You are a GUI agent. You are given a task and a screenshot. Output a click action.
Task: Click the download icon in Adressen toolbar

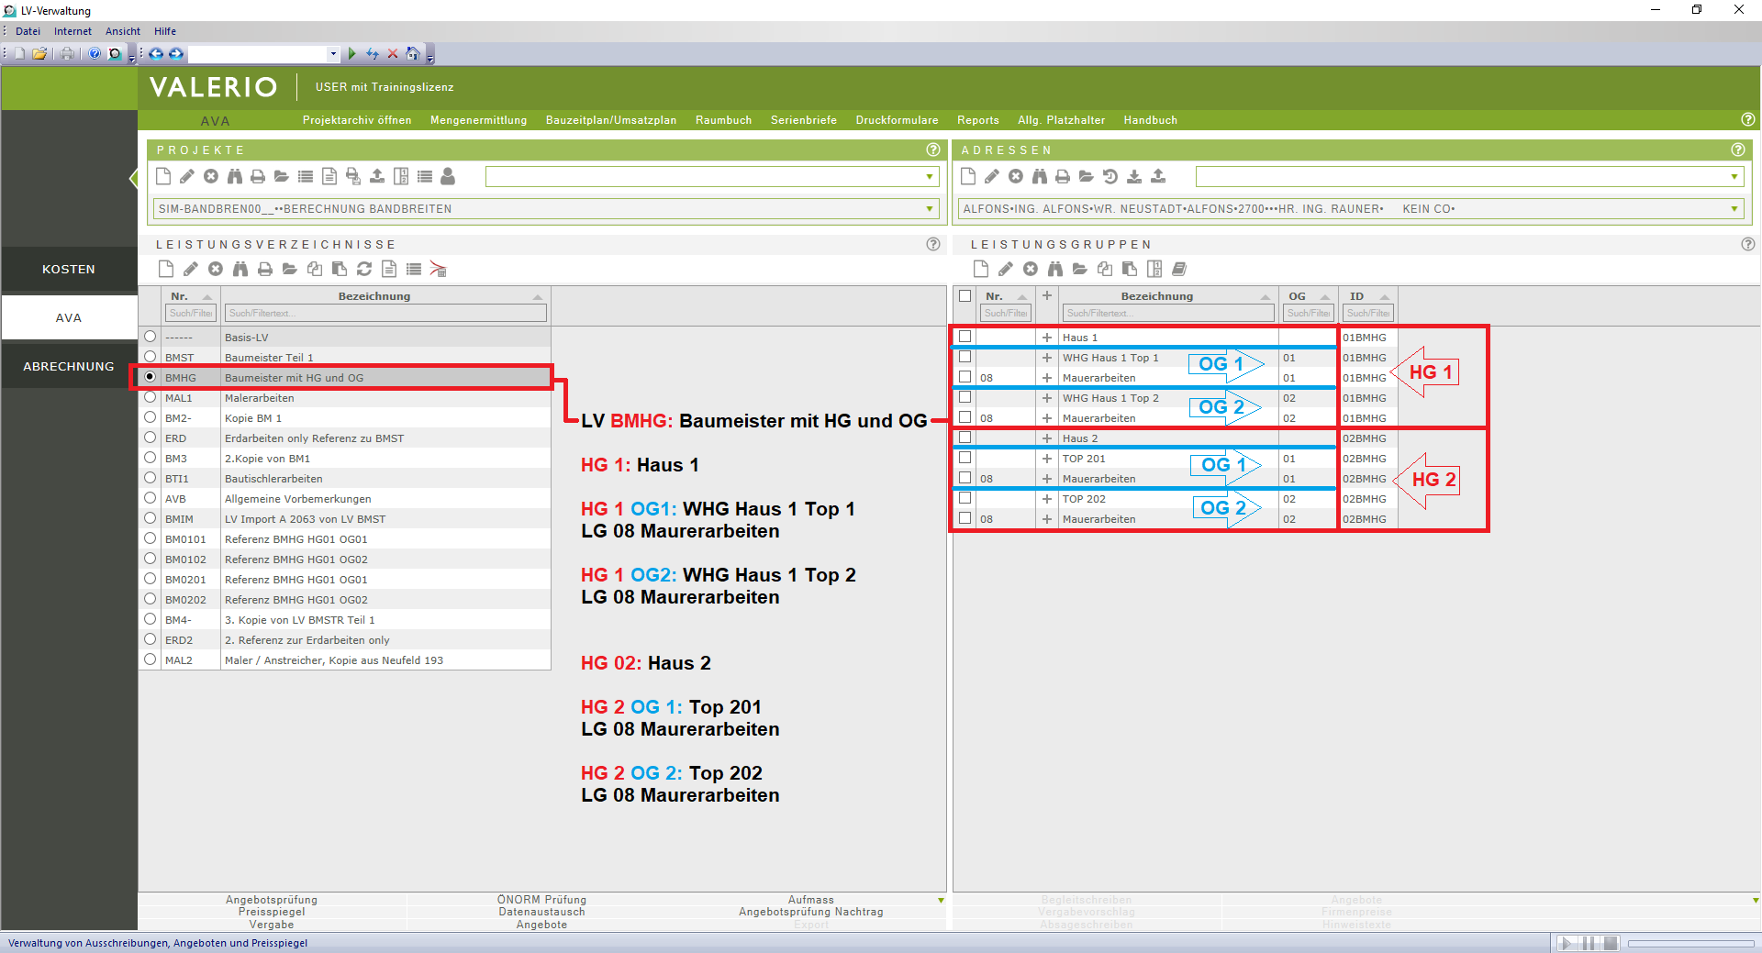[x=1134, y=176]
